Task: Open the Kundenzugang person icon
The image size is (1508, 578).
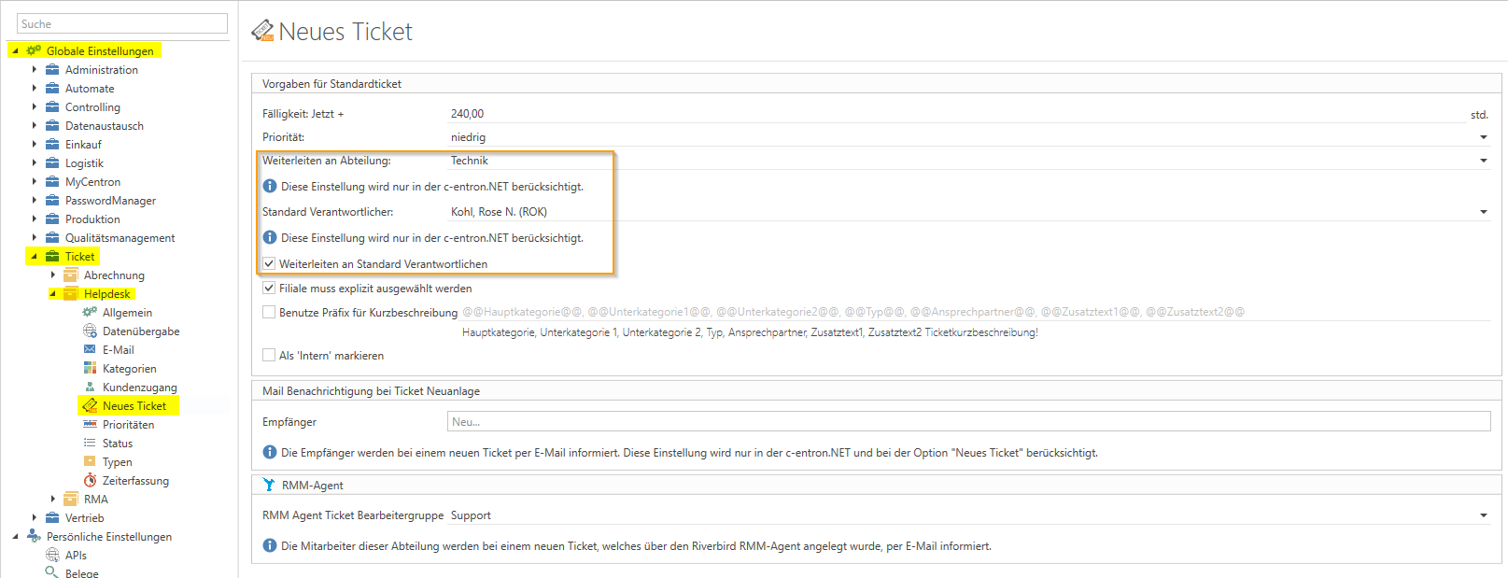Action: 90,387
